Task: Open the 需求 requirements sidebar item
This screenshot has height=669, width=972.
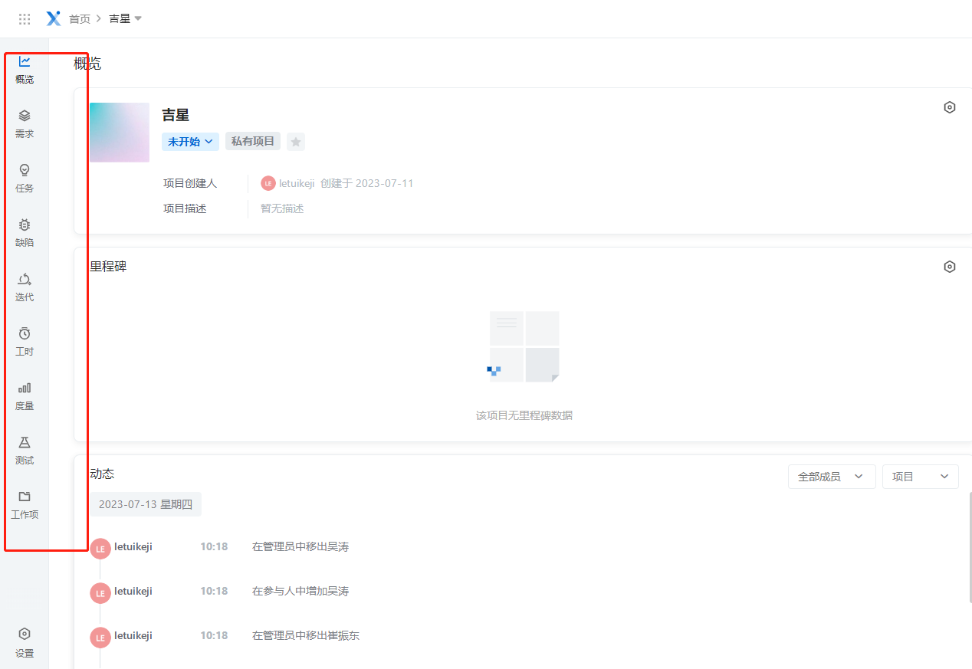Action: [x=25, y=123]
